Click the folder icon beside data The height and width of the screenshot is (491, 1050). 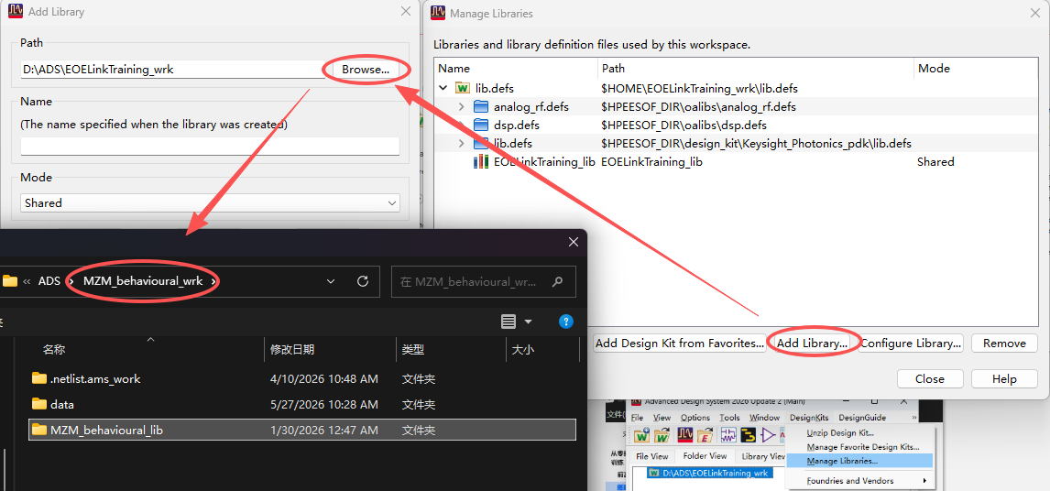pos(39,404)
